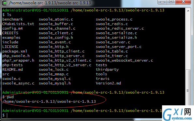
Task: Click swoole_serialize.h file name
Action: tap(116, 38)
